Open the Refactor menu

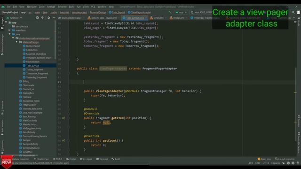pos(62,7)
